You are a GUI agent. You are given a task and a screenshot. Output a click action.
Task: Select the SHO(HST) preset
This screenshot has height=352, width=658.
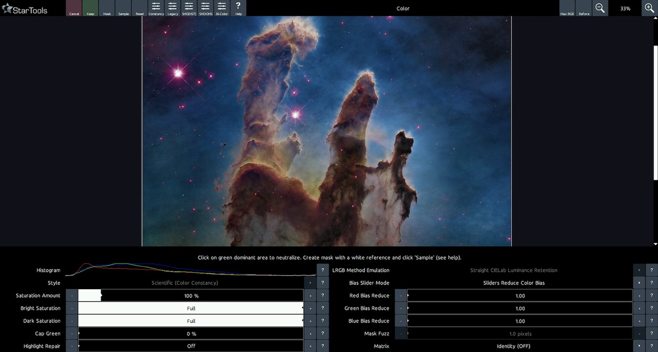coord(189,8)
